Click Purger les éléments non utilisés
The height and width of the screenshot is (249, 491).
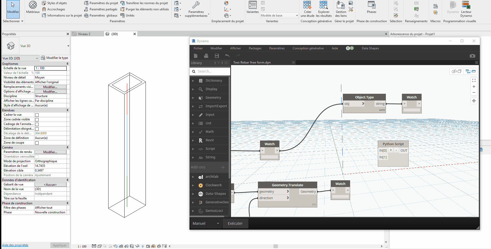click(145, 9)
